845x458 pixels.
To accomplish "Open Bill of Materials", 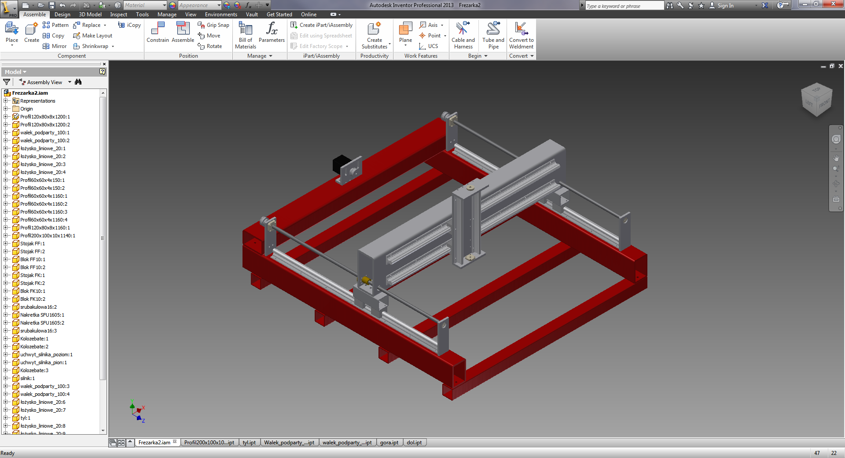I will point(246,35).
